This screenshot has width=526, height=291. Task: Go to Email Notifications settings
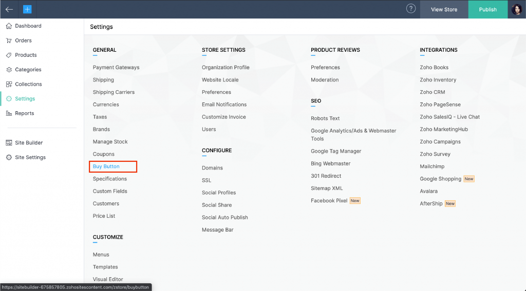coord(224,105)
